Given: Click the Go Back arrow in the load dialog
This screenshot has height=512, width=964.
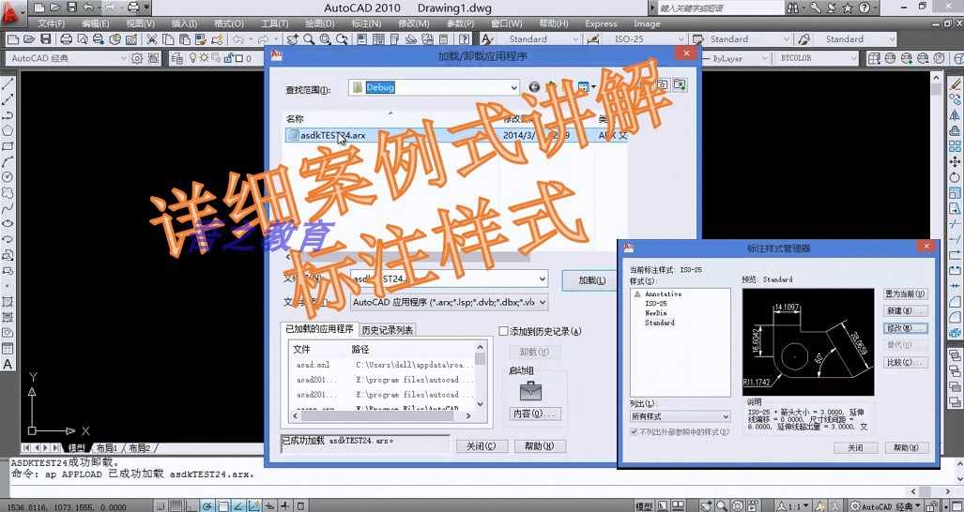Looking at the screenshot, I should 534,87.
